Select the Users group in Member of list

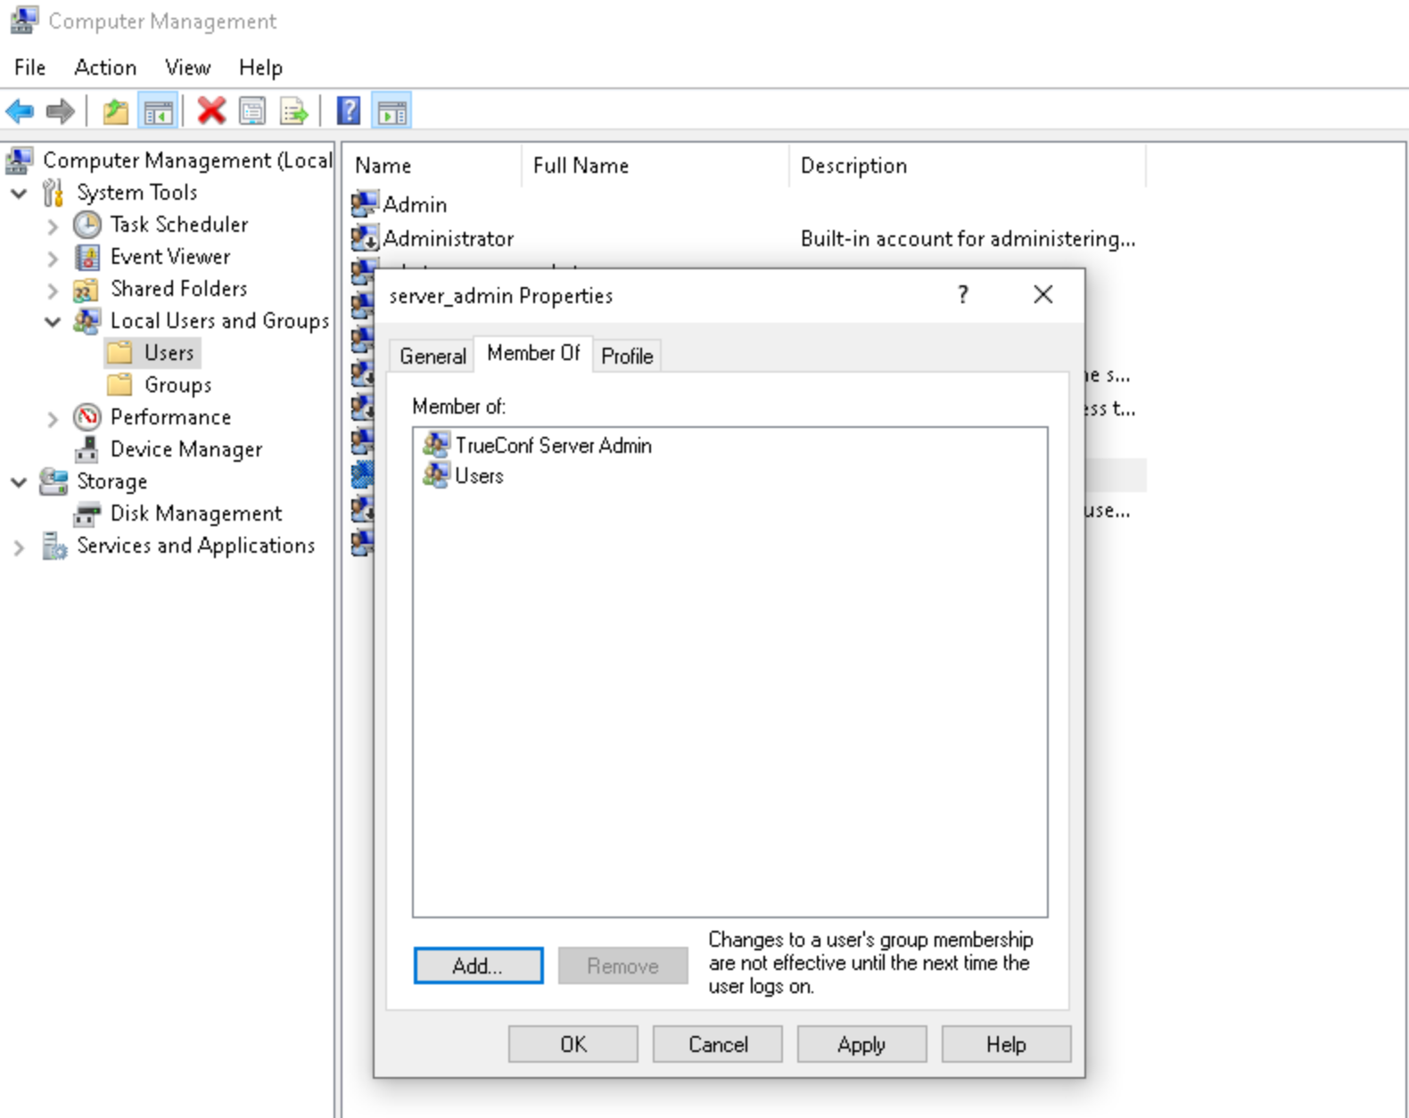point(479,476)
